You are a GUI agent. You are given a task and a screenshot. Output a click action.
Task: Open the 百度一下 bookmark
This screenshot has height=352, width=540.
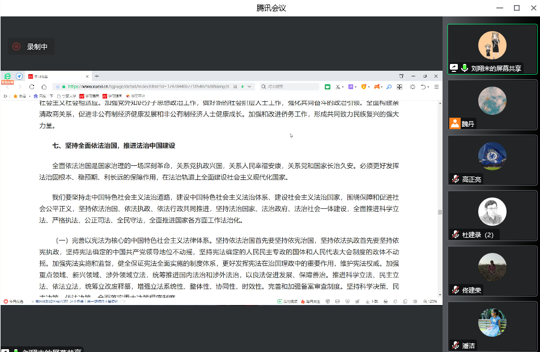tap(44, 96)
